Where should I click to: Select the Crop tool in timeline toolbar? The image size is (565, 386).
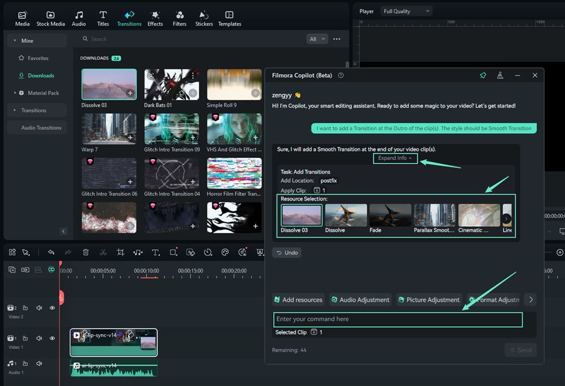pos(120,252)
